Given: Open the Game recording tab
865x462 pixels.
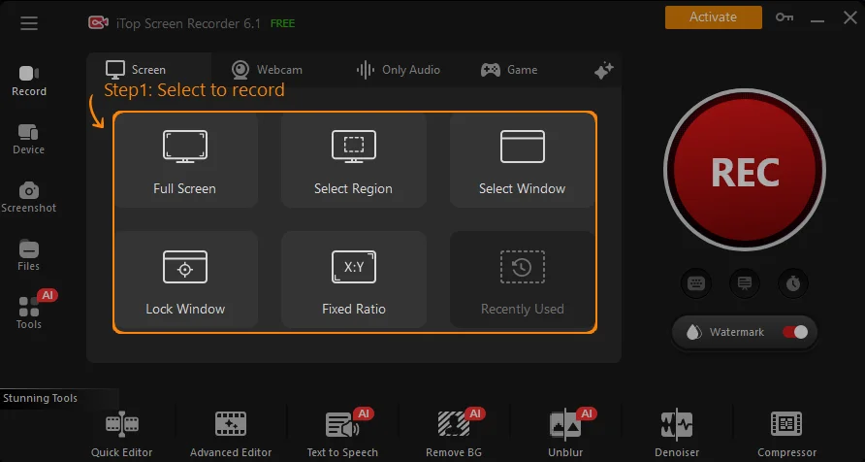Looking at the screenshot, I should (509, 70).
